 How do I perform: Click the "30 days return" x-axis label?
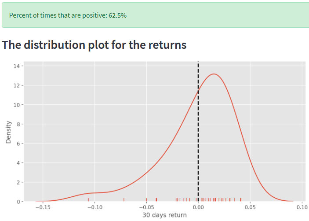click(x=164, y=215)
